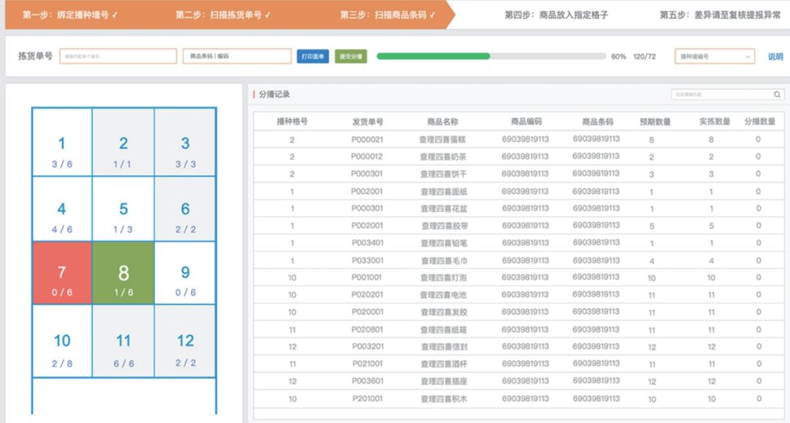Select seeding cell 11 showing 6 / 6
The image size is (790, 423).
pyautogui.click(x=124, y=341)
